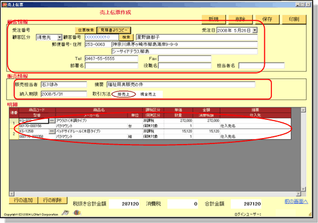Click the product code cell in row 1
The height and width of the screenshot is (223, 318).
coord(34,121)
